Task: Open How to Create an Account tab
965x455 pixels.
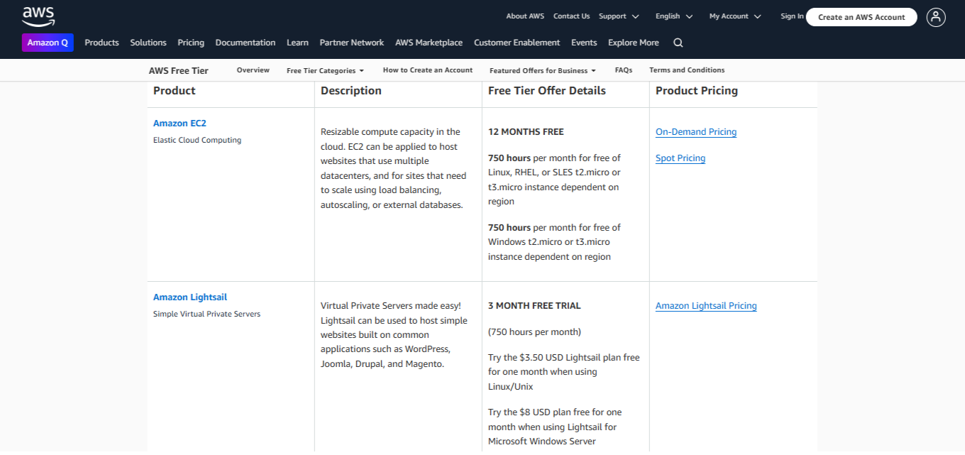Action: point(428,70)
